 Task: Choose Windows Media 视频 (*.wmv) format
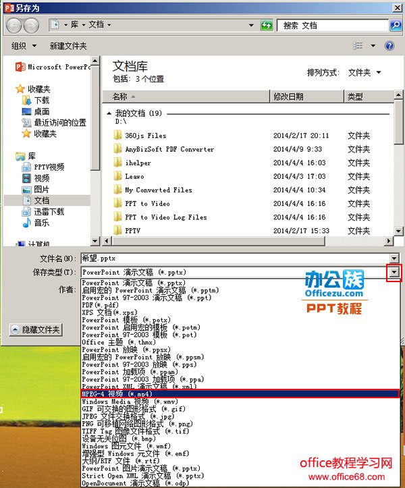point(240,402)
